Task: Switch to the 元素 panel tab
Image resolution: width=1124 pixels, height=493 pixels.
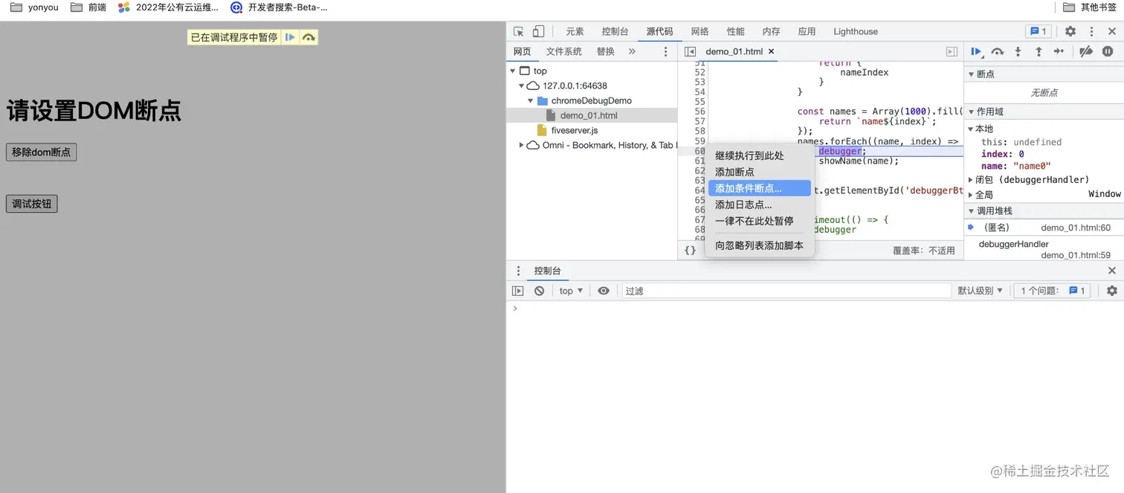Action: (575, 31)
